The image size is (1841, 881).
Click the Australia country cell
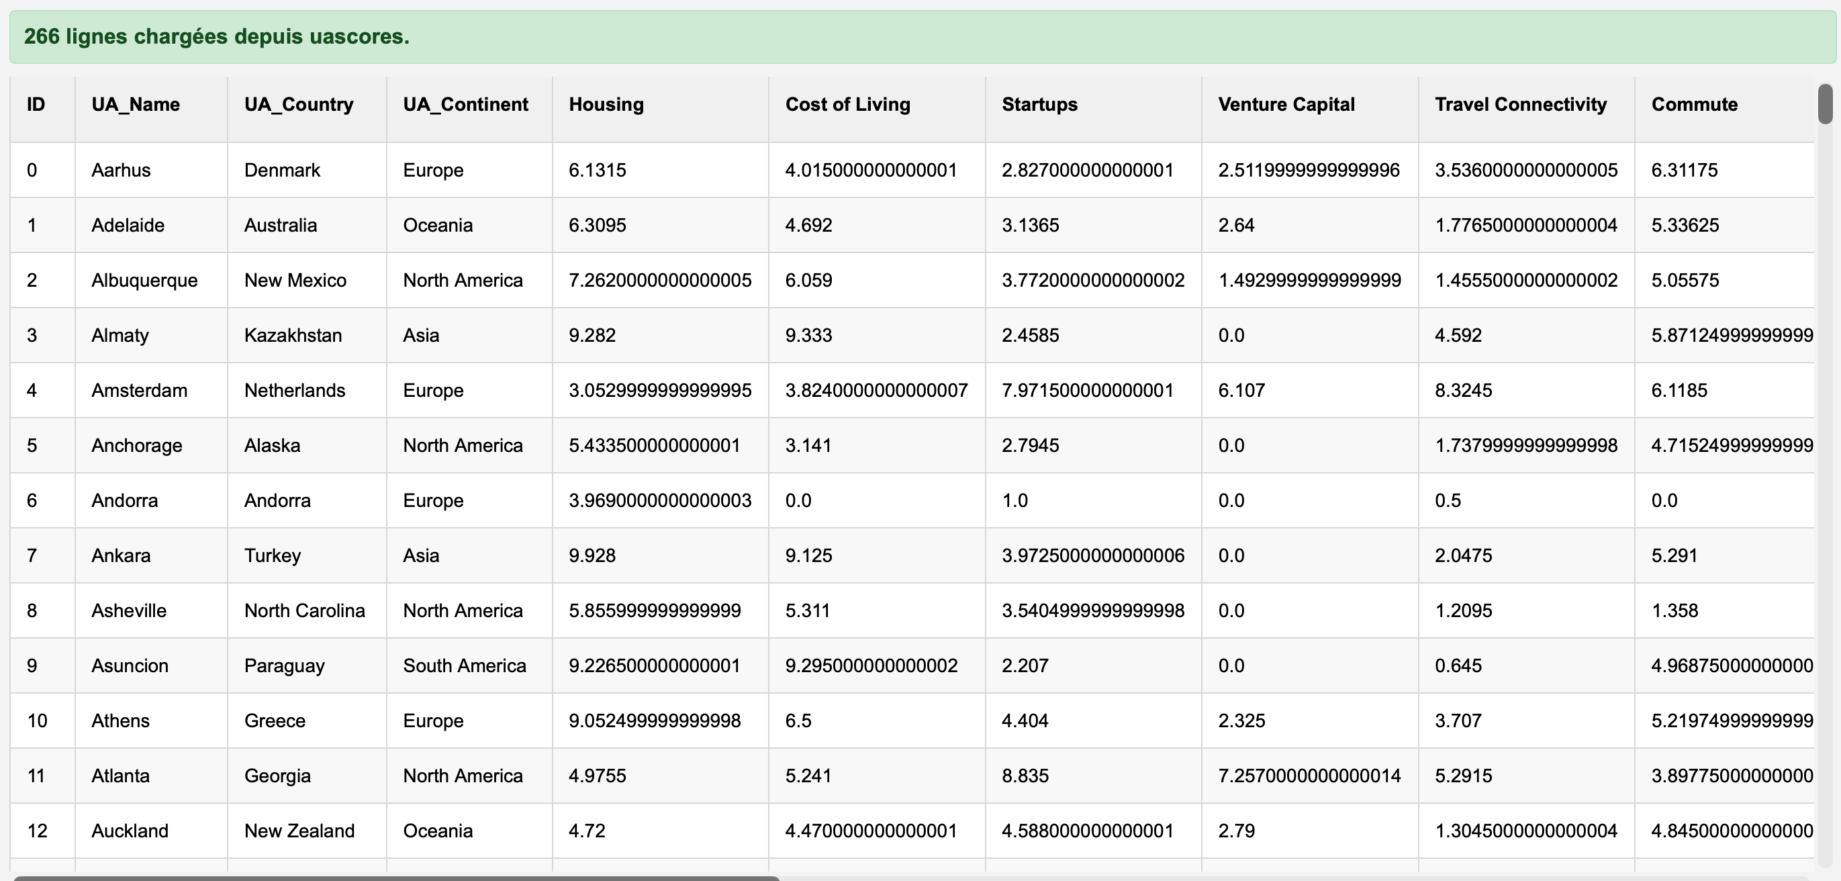(x=308, y=225)
